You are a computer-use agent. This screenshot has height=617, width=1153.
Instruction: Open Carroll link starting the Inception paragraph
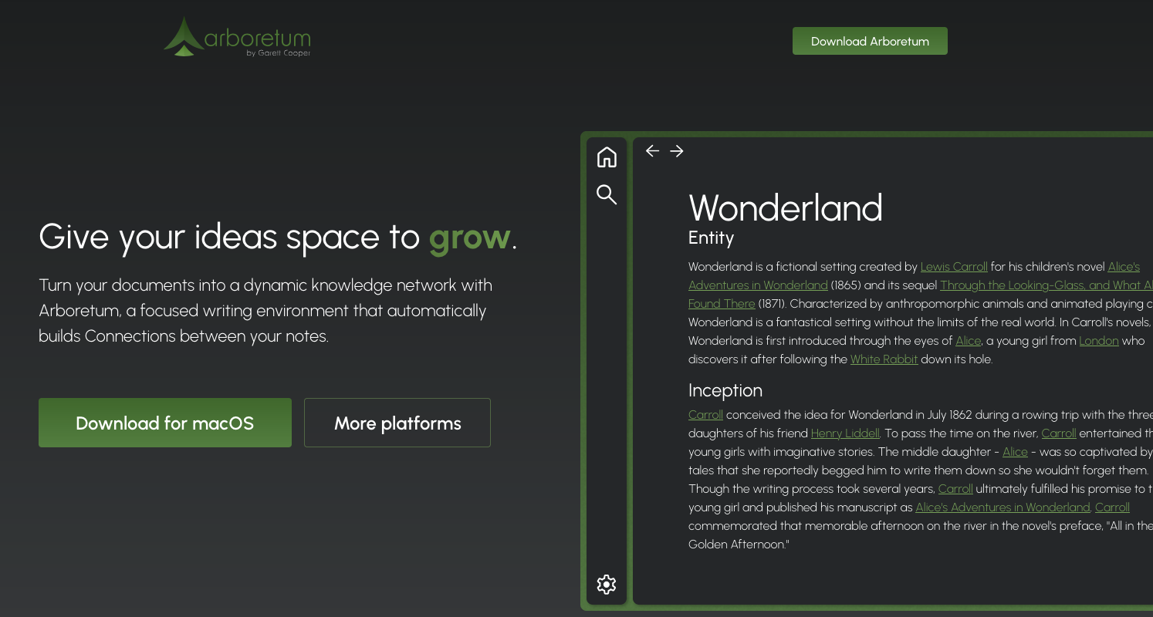[705, 415]
